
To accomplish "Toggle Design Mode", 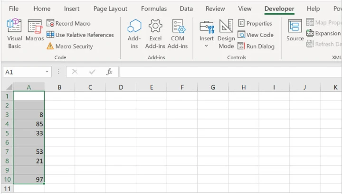I will coord(226,34).
